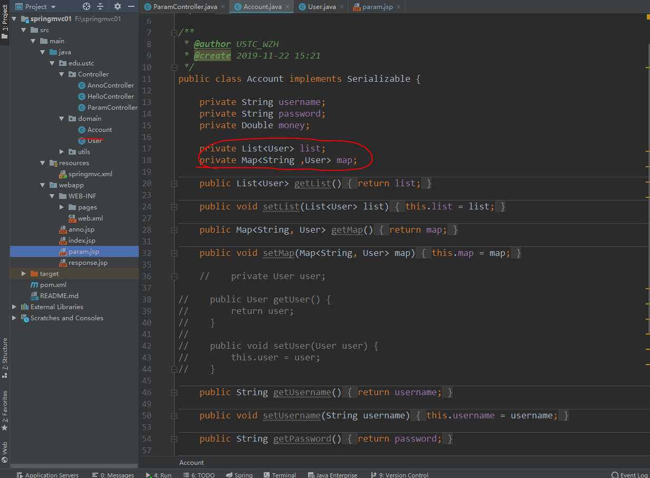Click the collapse all icon in Project panel

point(100,6)
